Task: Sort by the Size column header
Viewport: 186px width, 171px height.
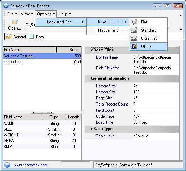Action: click(69, 50)
